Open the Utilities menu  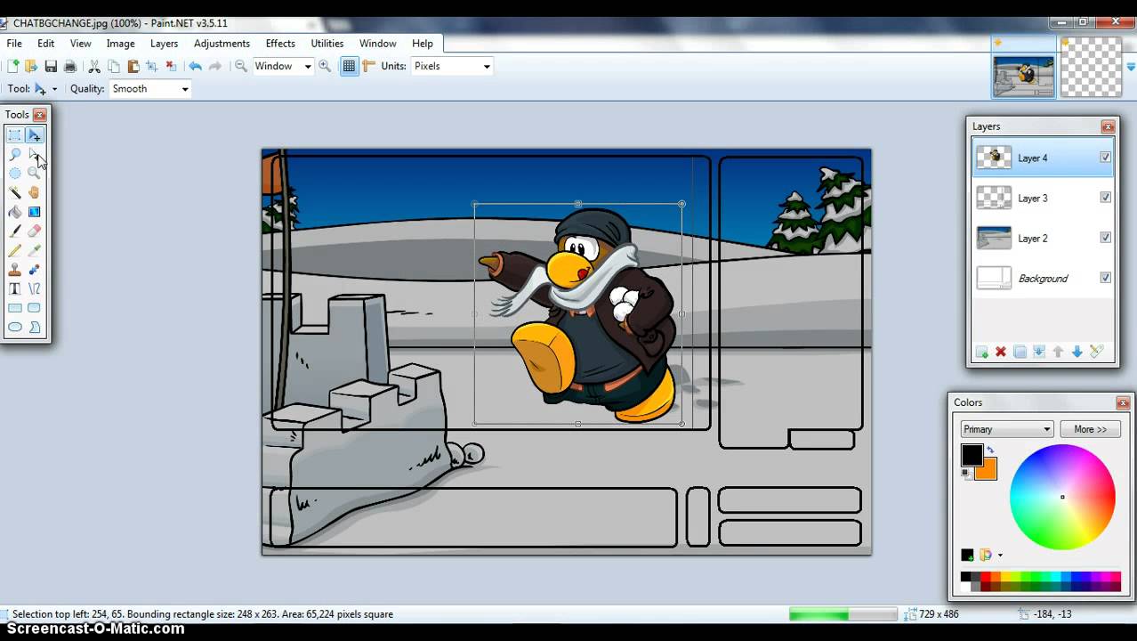(x=327, y=43)
